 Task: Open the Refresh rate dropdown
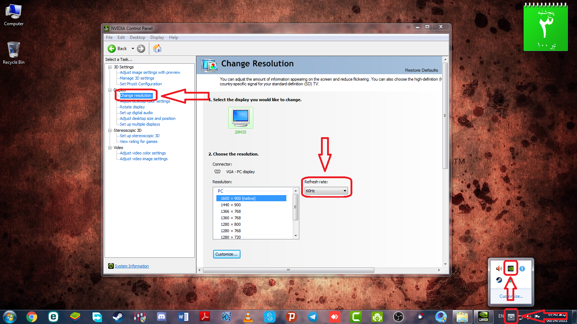[326, 191]
